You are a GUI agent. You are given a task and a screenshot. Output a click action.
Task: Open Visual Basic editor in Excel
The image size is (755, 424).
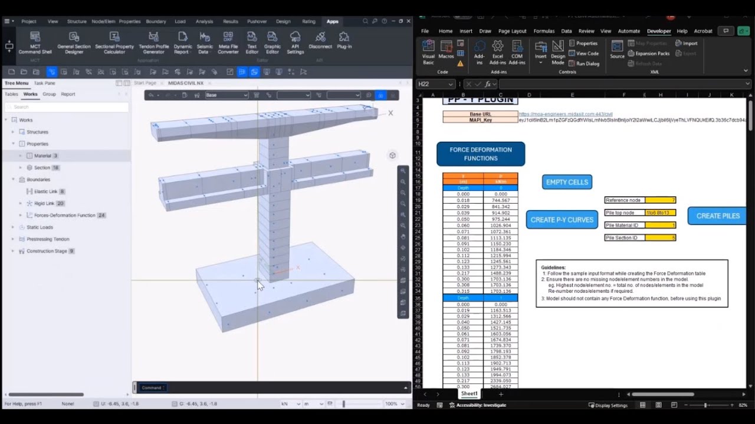coord(428,52)
